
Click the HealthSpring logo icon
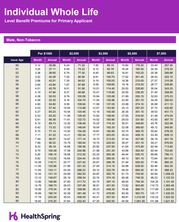pyautogui.click(x=14, y=216)
